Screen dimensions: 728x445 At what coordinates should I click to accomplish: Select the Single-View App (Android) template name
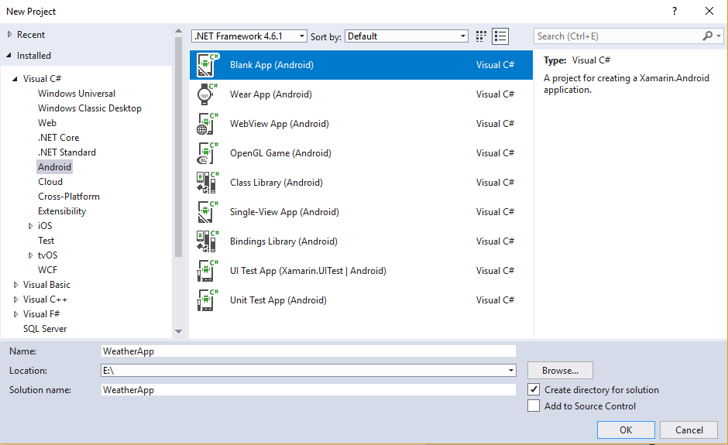click(x=284, y=212)
